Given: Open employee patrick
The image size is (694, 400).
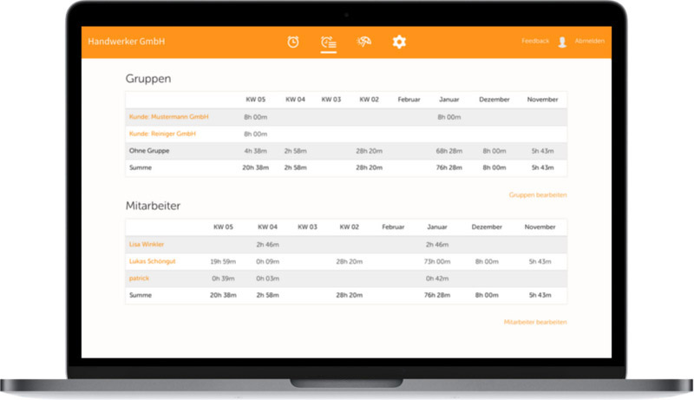Looking at the screenshot, I should coord(139,279).
